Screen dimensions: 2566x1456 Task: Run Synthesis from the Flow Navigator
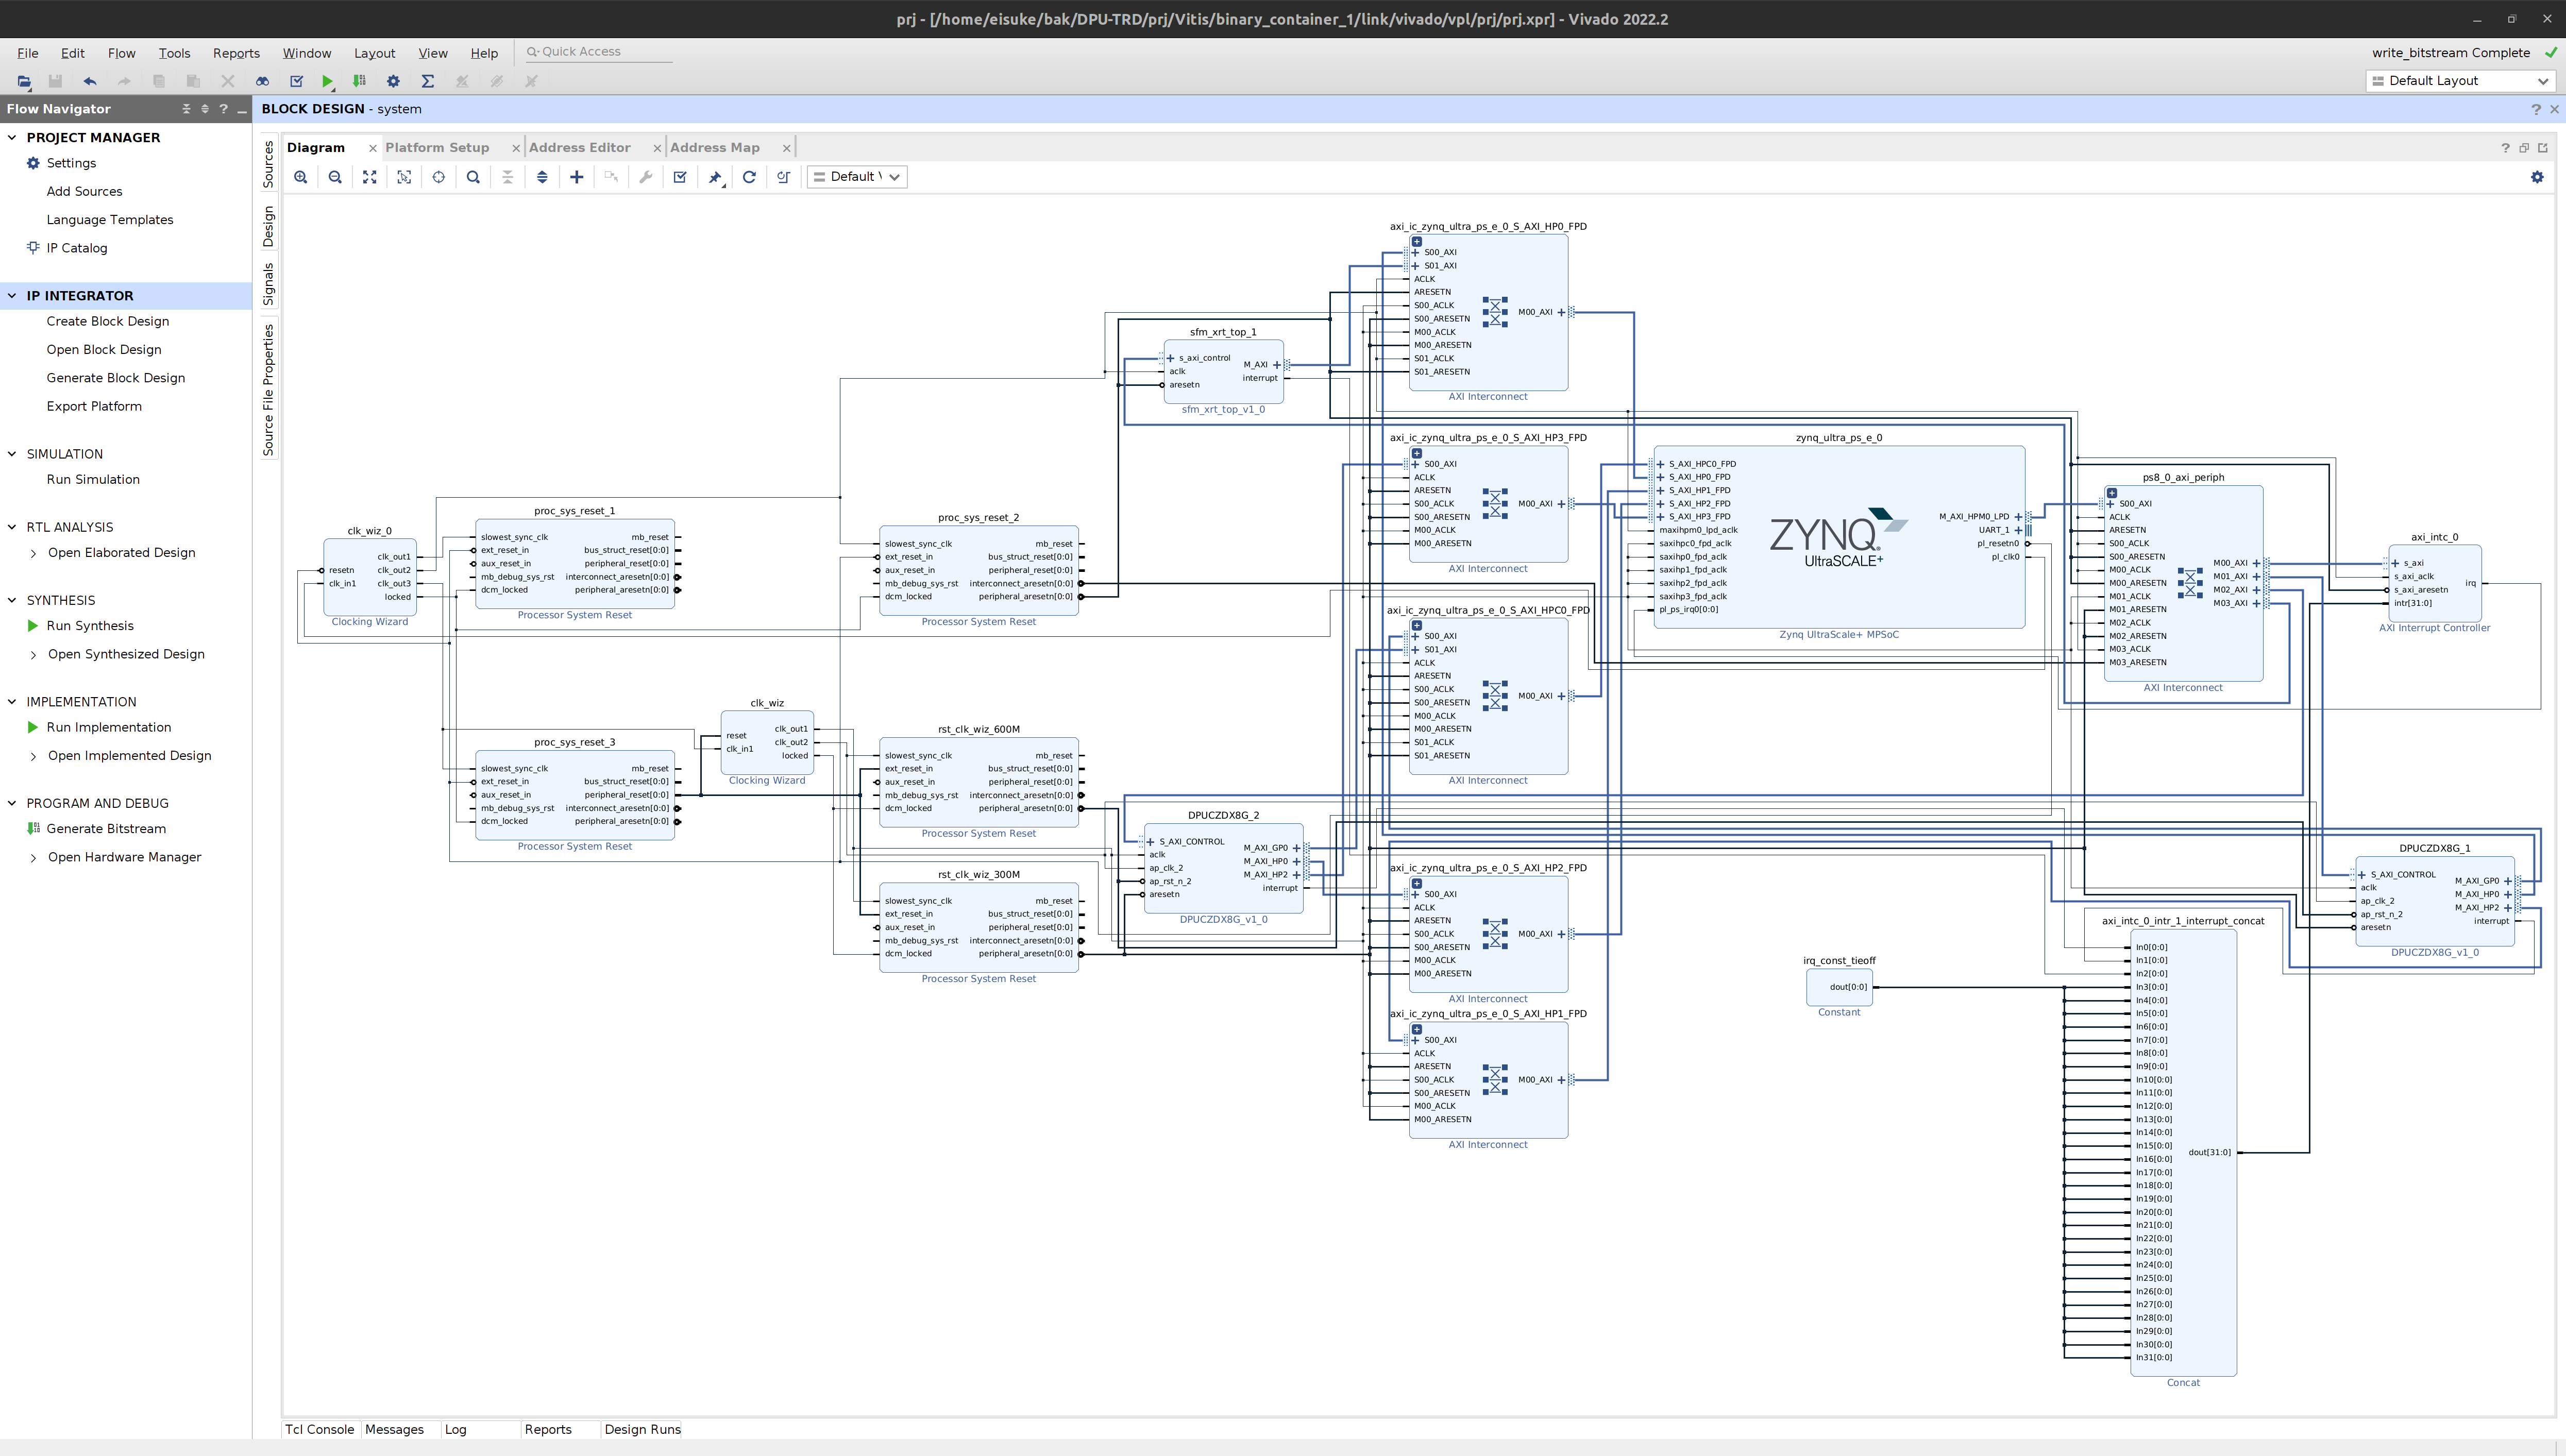[x=90, y=625]
